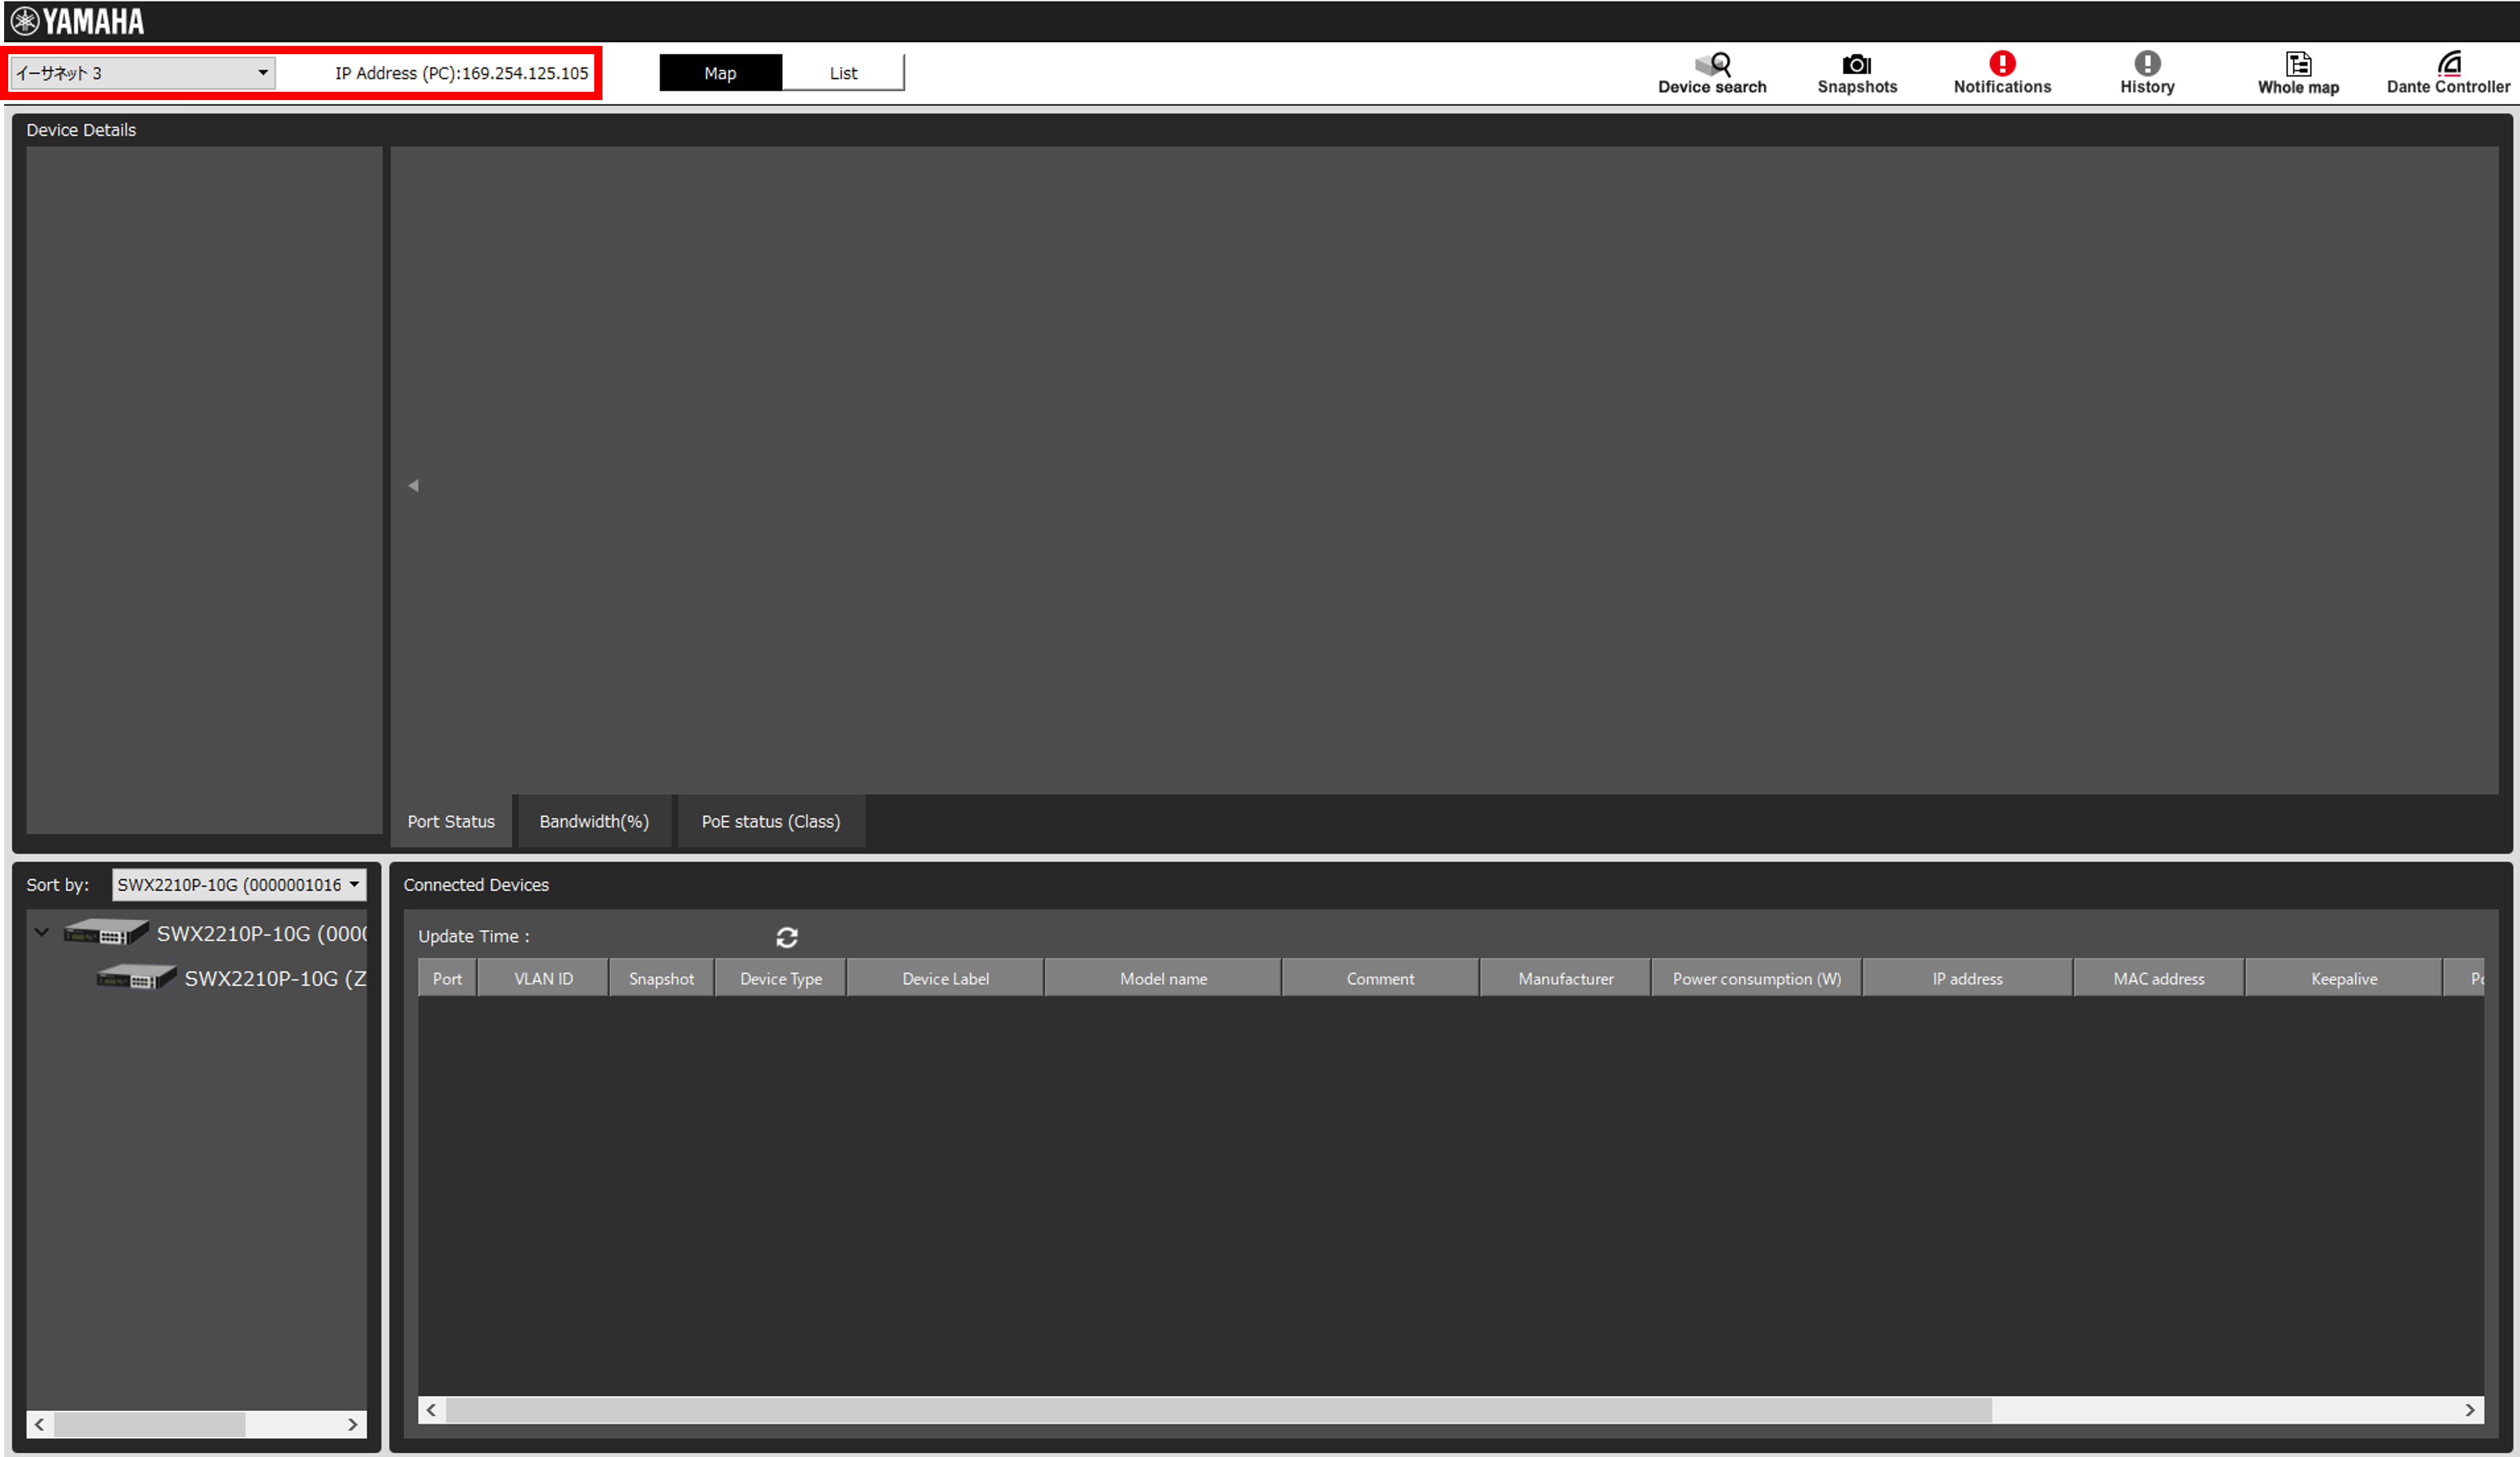Viewport: 2520px width, 1457px height.
Task: Select the Bandwidth(%) tab
Action: pyautogui.click(x=594, y=822)
